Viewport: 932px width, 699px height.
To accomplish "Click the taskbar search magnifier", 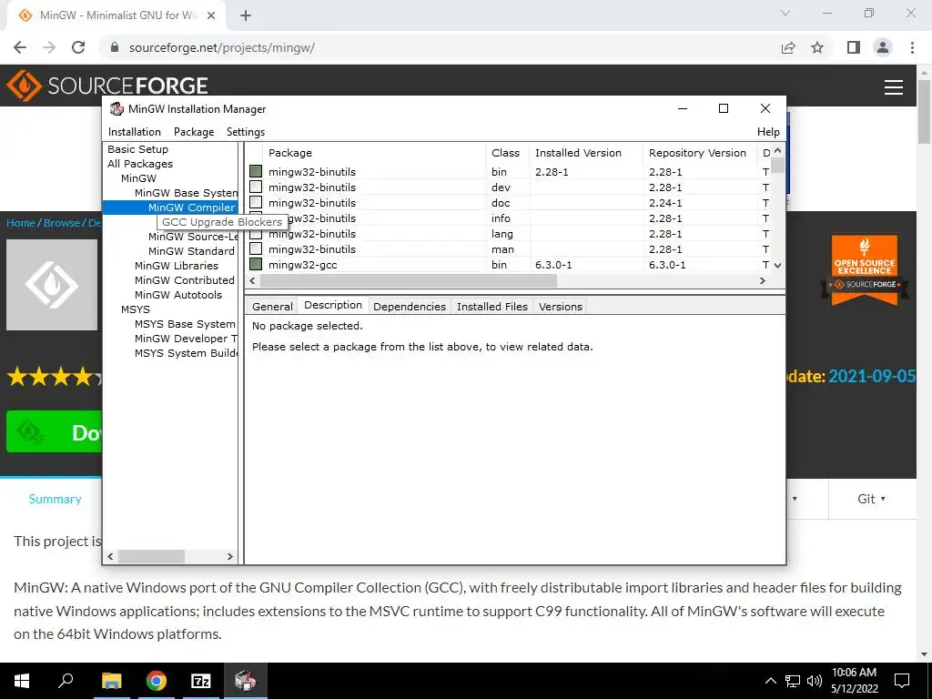I will (66, 681).
